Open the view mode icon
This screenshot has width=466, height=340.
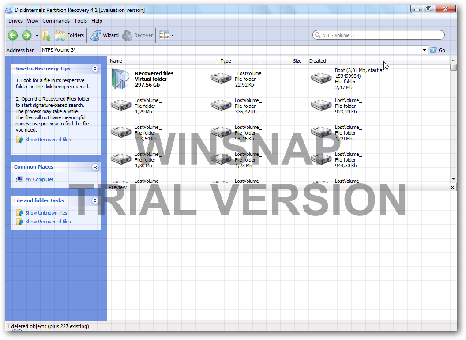tap(164, 35)
